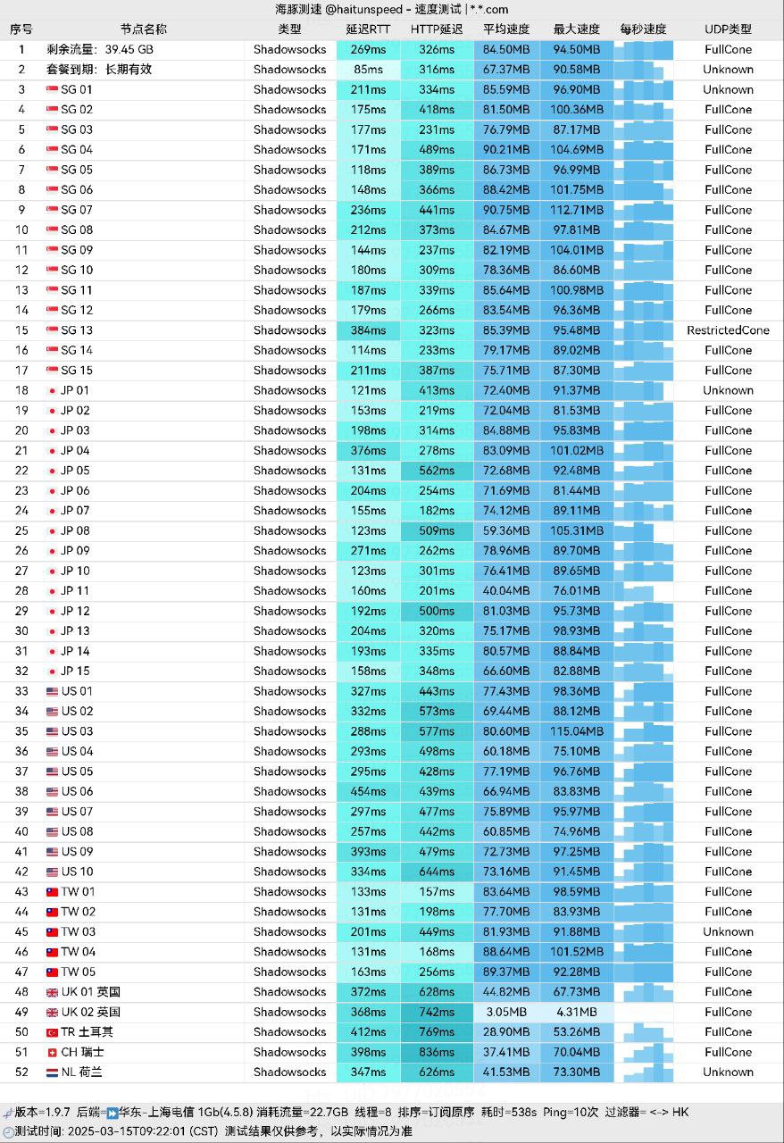Click the US flag beside US 10

[x=52, y=872]
